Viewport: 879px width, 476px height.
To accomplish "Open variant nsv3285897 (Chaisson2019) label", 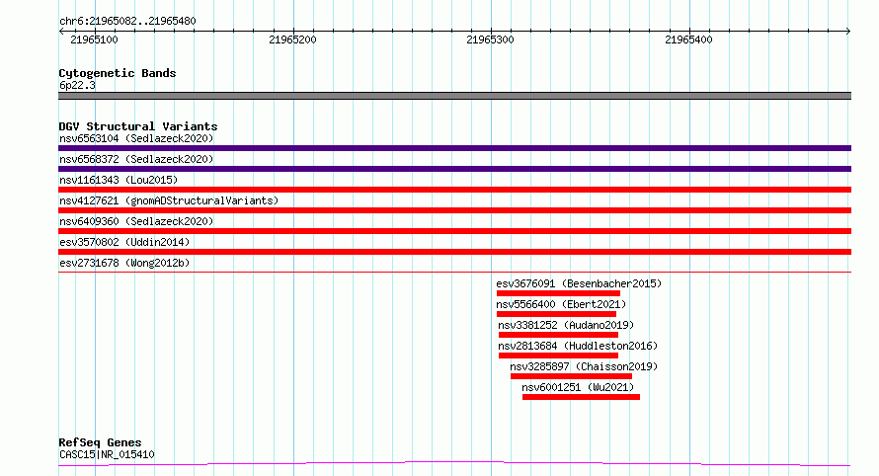I will pyautogui.click(x=584, y=366).
